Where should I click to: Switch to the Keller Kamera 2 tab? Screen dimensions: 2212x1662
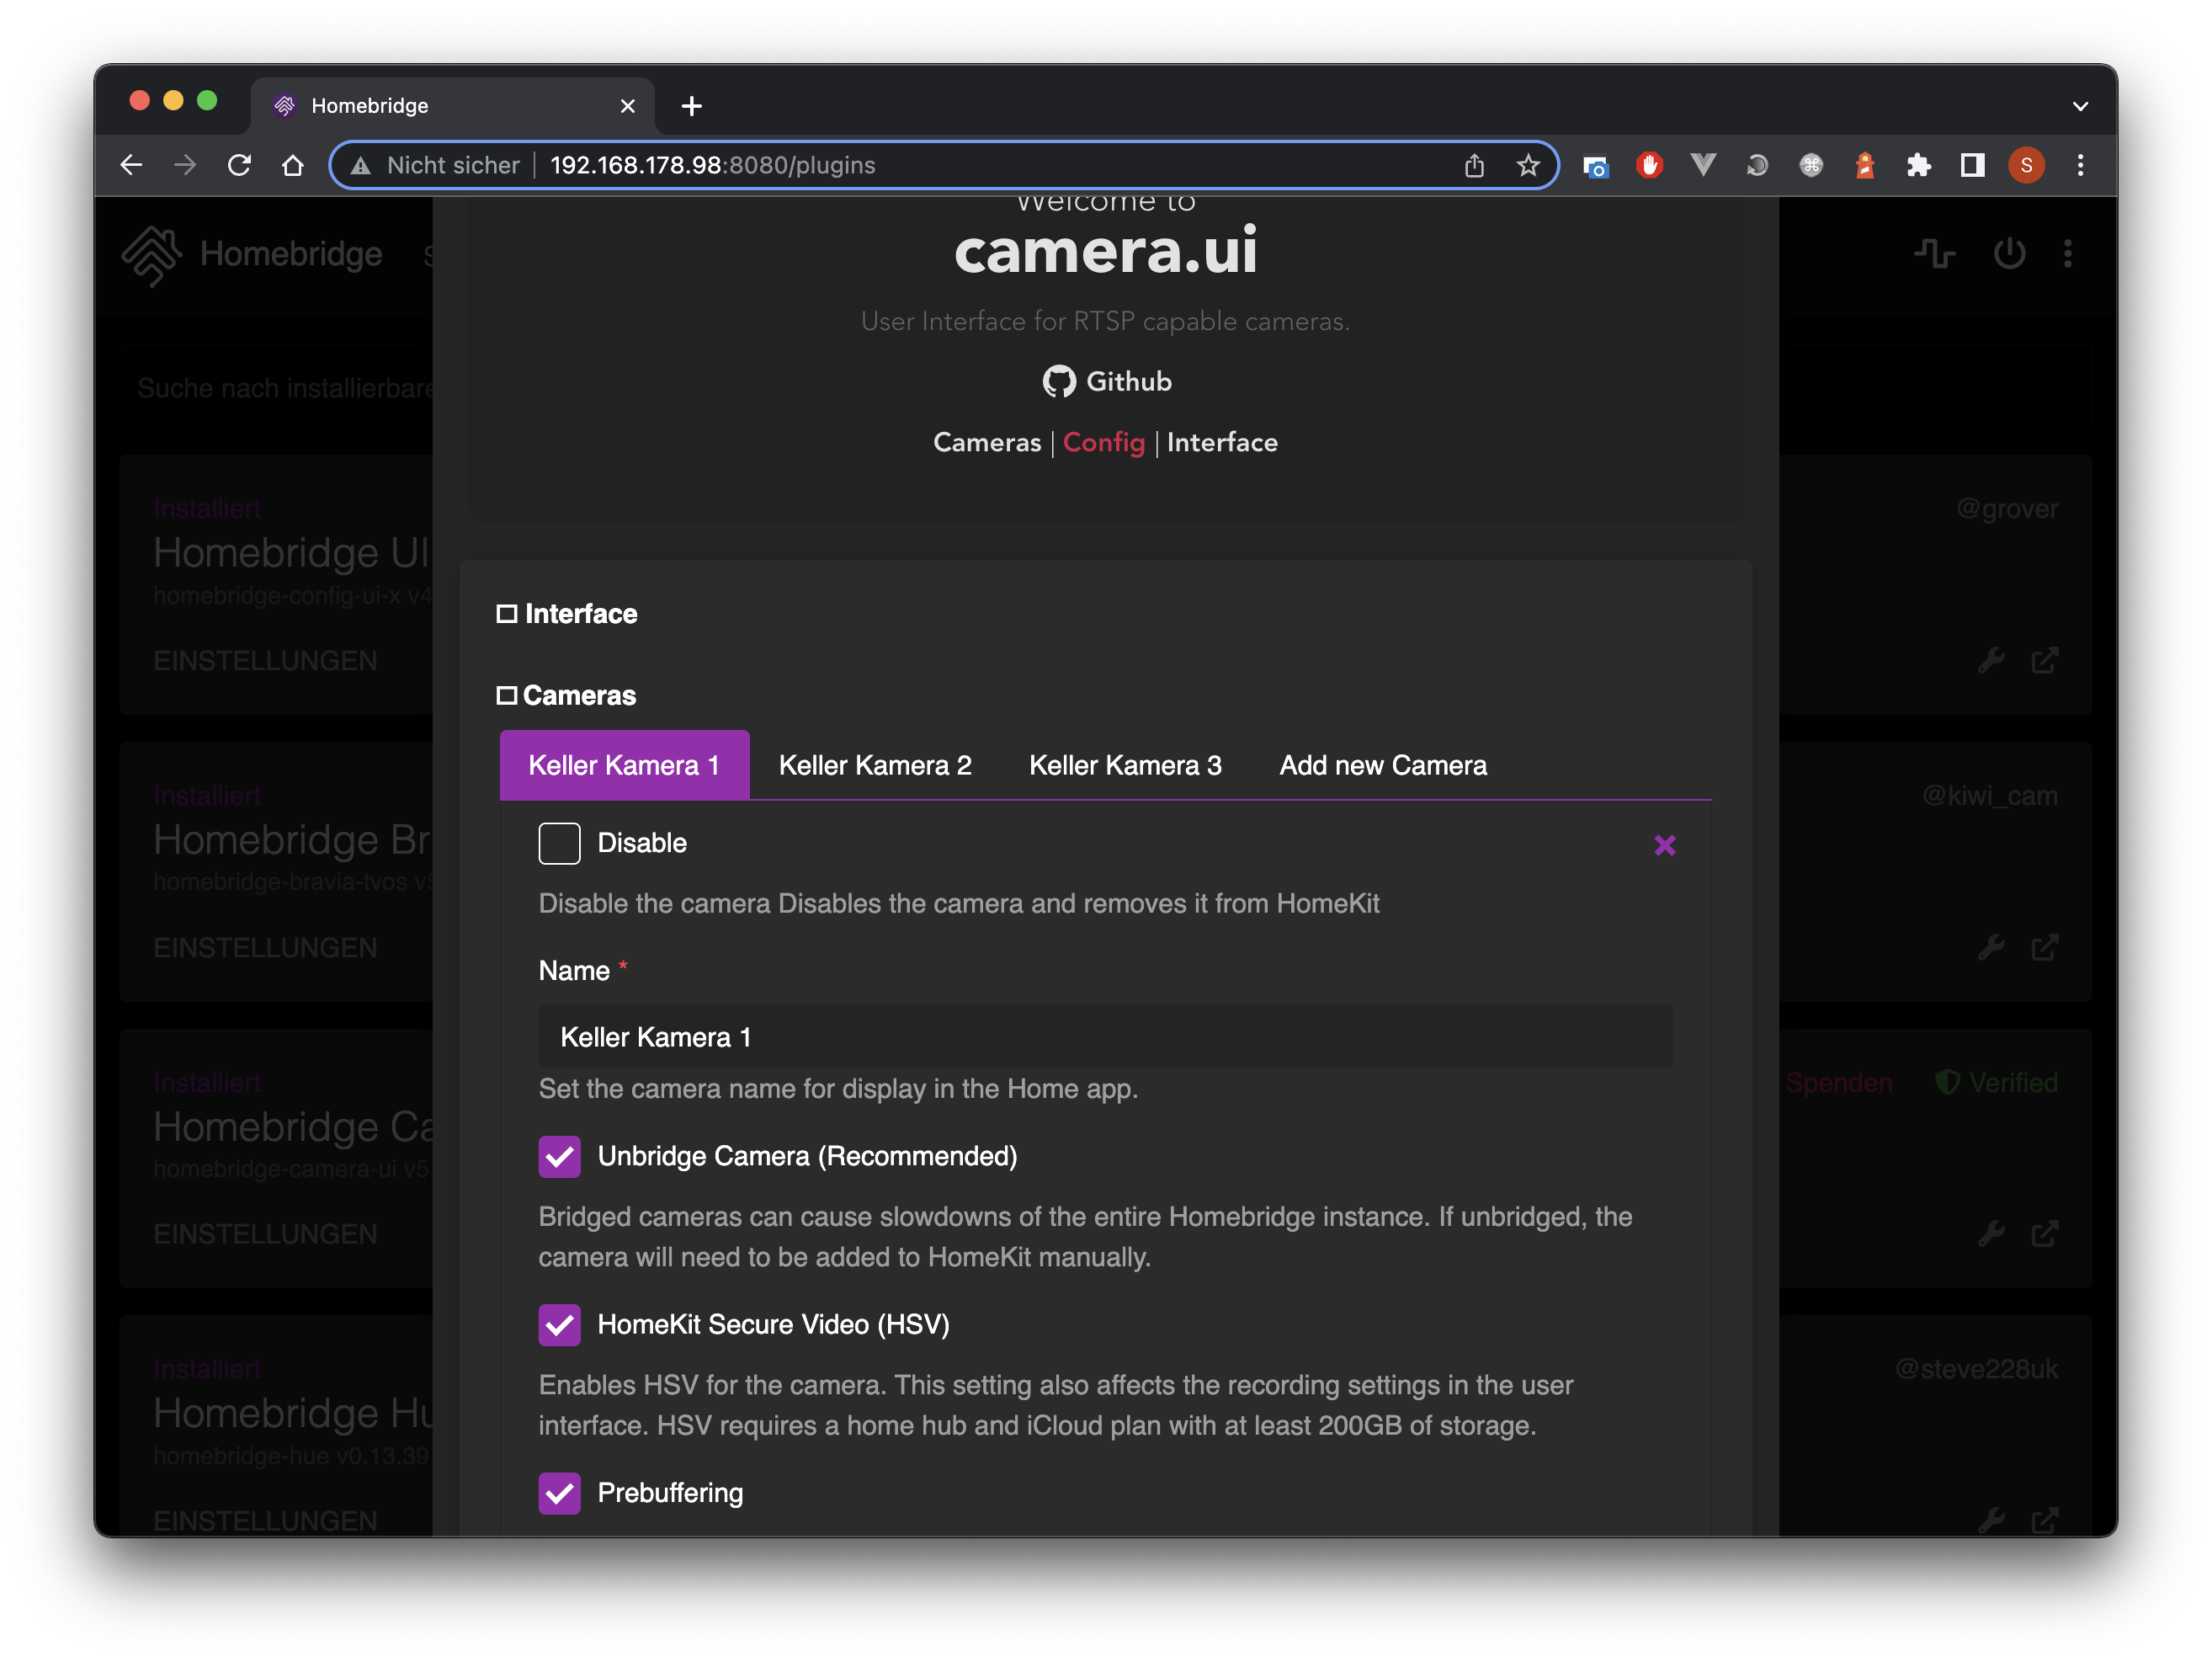coord(875,764)
